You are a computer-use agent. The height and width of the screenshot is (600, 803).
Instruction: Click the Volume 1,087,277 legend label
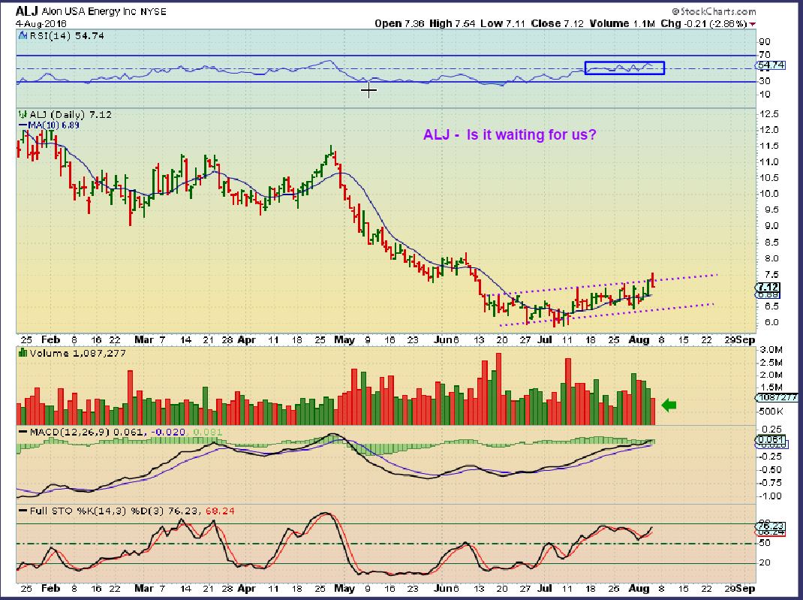77,353
